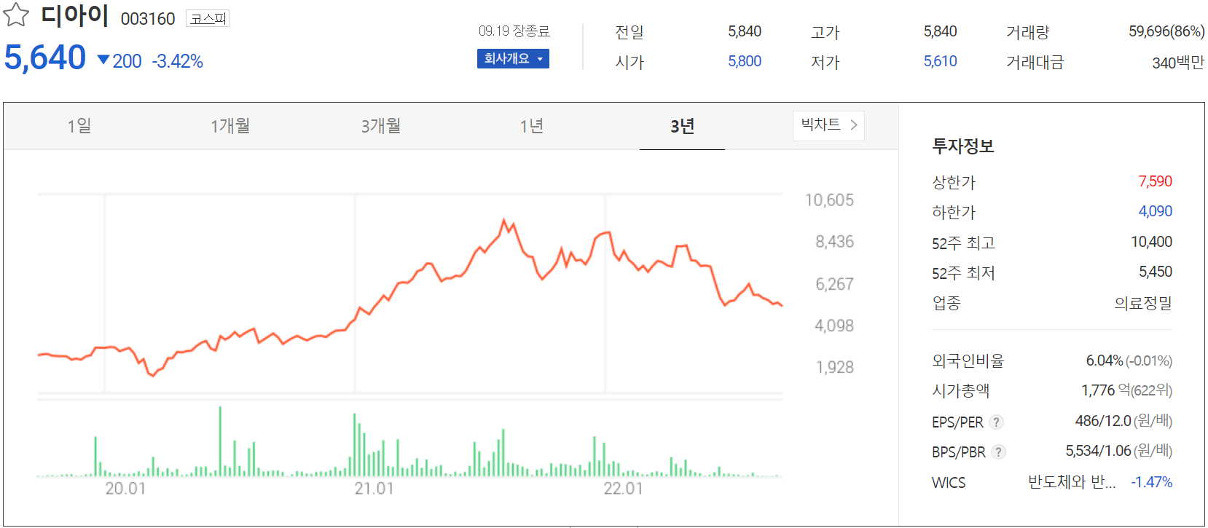The image size is (1208, 528).
Task: Open EPS/PER help question mark
Action: tap(996, 422)
